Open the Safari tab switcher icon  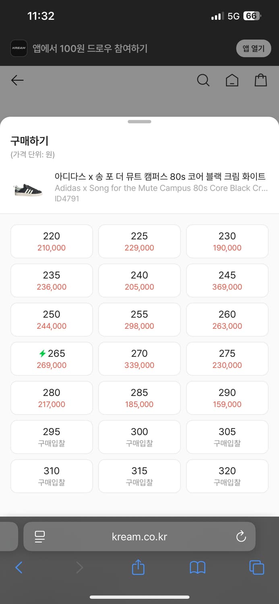click(256, 567)
